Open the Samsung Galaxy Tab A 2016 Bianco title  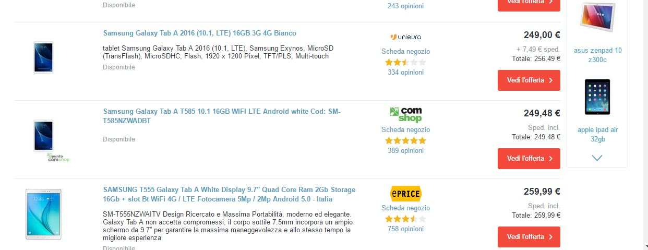click(200, 33)
